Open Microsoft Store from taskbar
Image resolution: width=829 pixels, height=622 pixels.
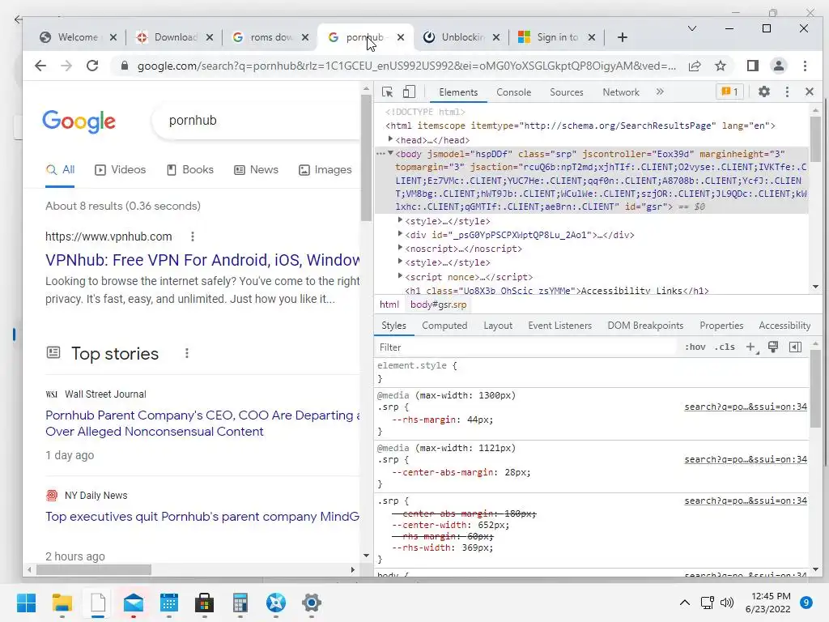coord(204,603)
